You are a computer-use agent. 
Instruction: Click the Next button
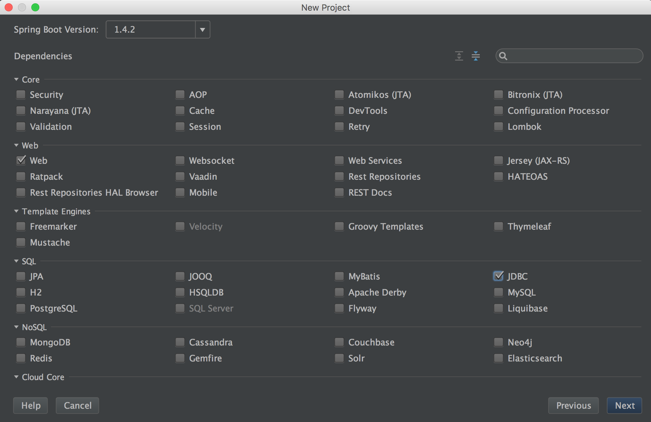624,405
